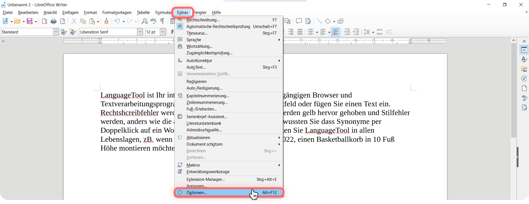
Task: Click the Export as PDF icon
Action: pos(44,21)
